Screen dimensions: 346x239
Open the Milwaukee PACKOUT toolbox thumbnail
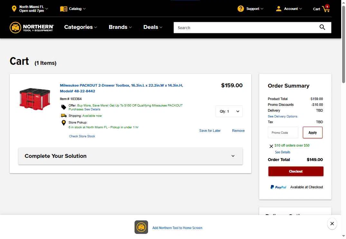point(35,99)
